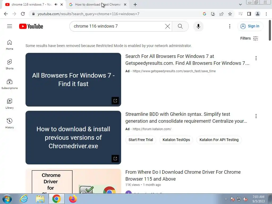
Task: Clear the search query with the X
Action: [x=168, y=26]
